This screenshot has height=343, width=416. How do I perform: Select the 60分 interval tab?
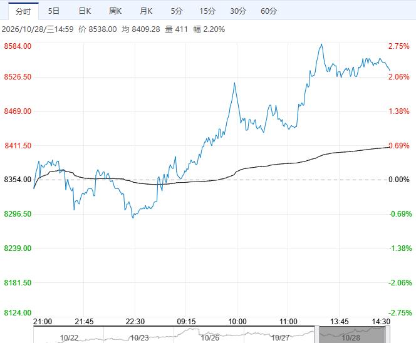pyautogui.click(x=269, y=11)
